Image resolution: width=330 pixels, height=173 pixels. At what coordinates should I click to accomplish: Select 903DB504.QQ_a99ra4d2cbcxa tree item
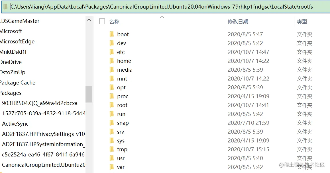[40, 103]
